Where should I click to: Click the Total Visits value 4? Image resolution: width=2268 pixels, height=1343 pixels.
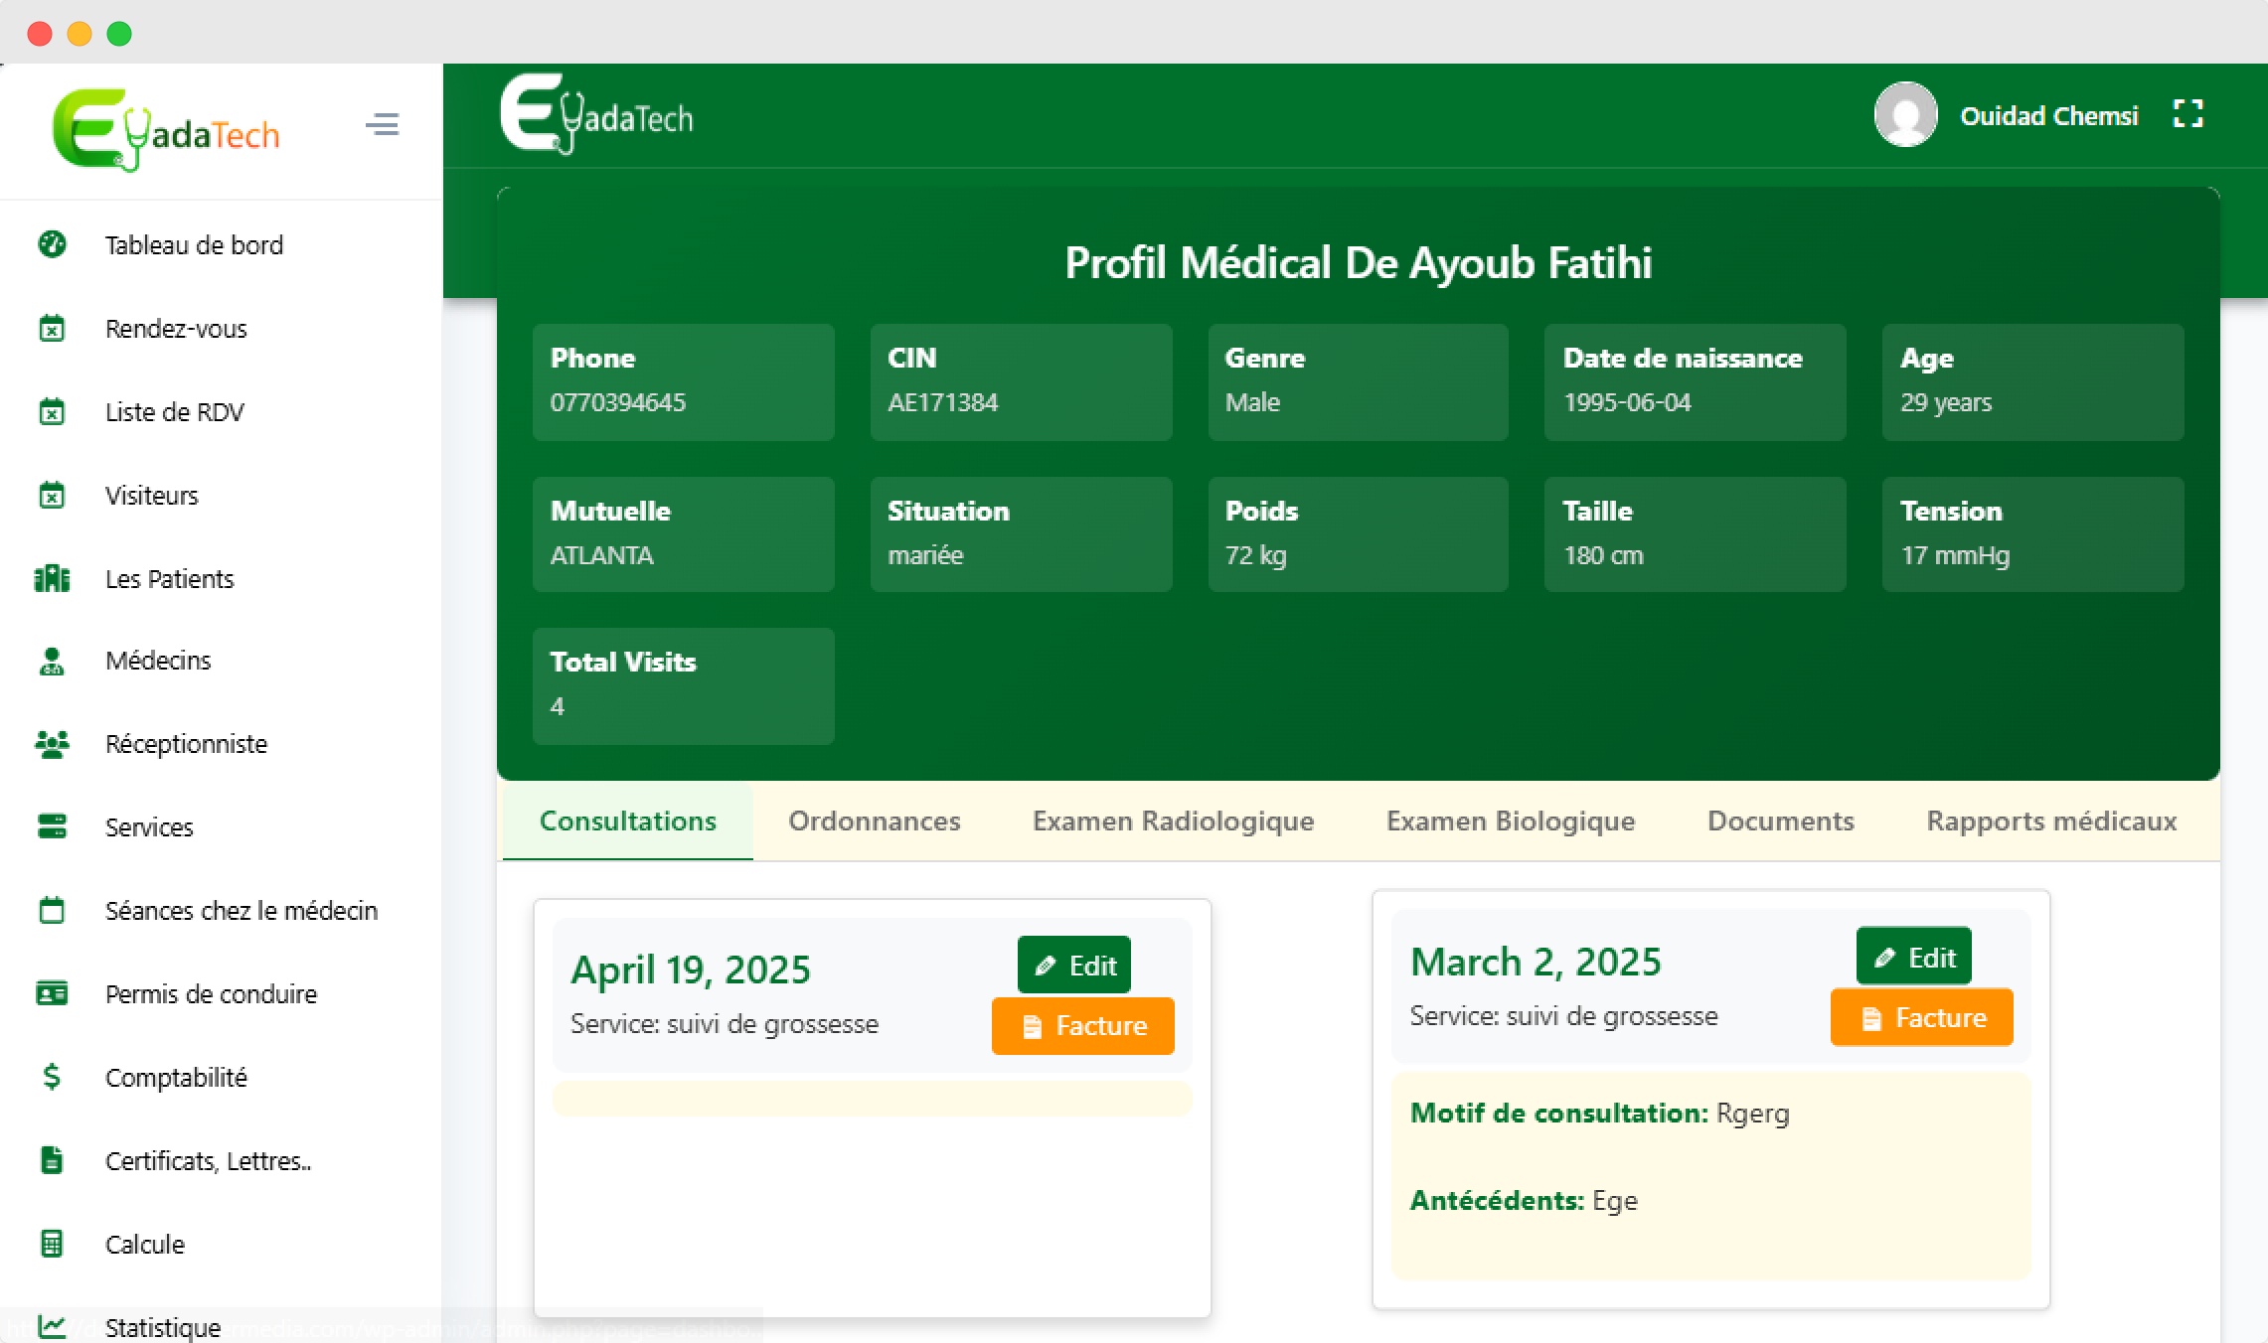[558, 706]
